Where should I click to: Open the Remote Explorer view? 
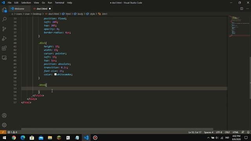tap(4, 58)
